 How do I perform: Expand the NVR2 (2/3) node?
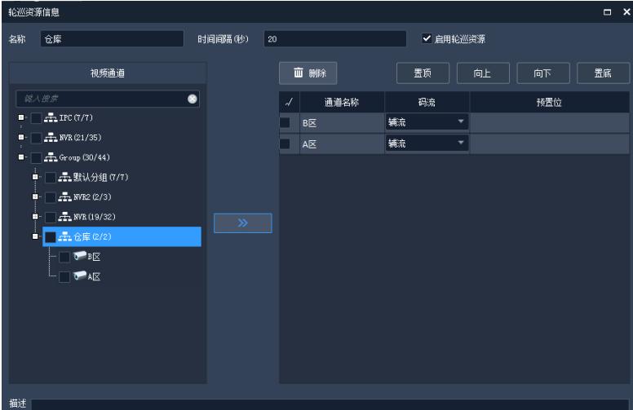(35, 196)
